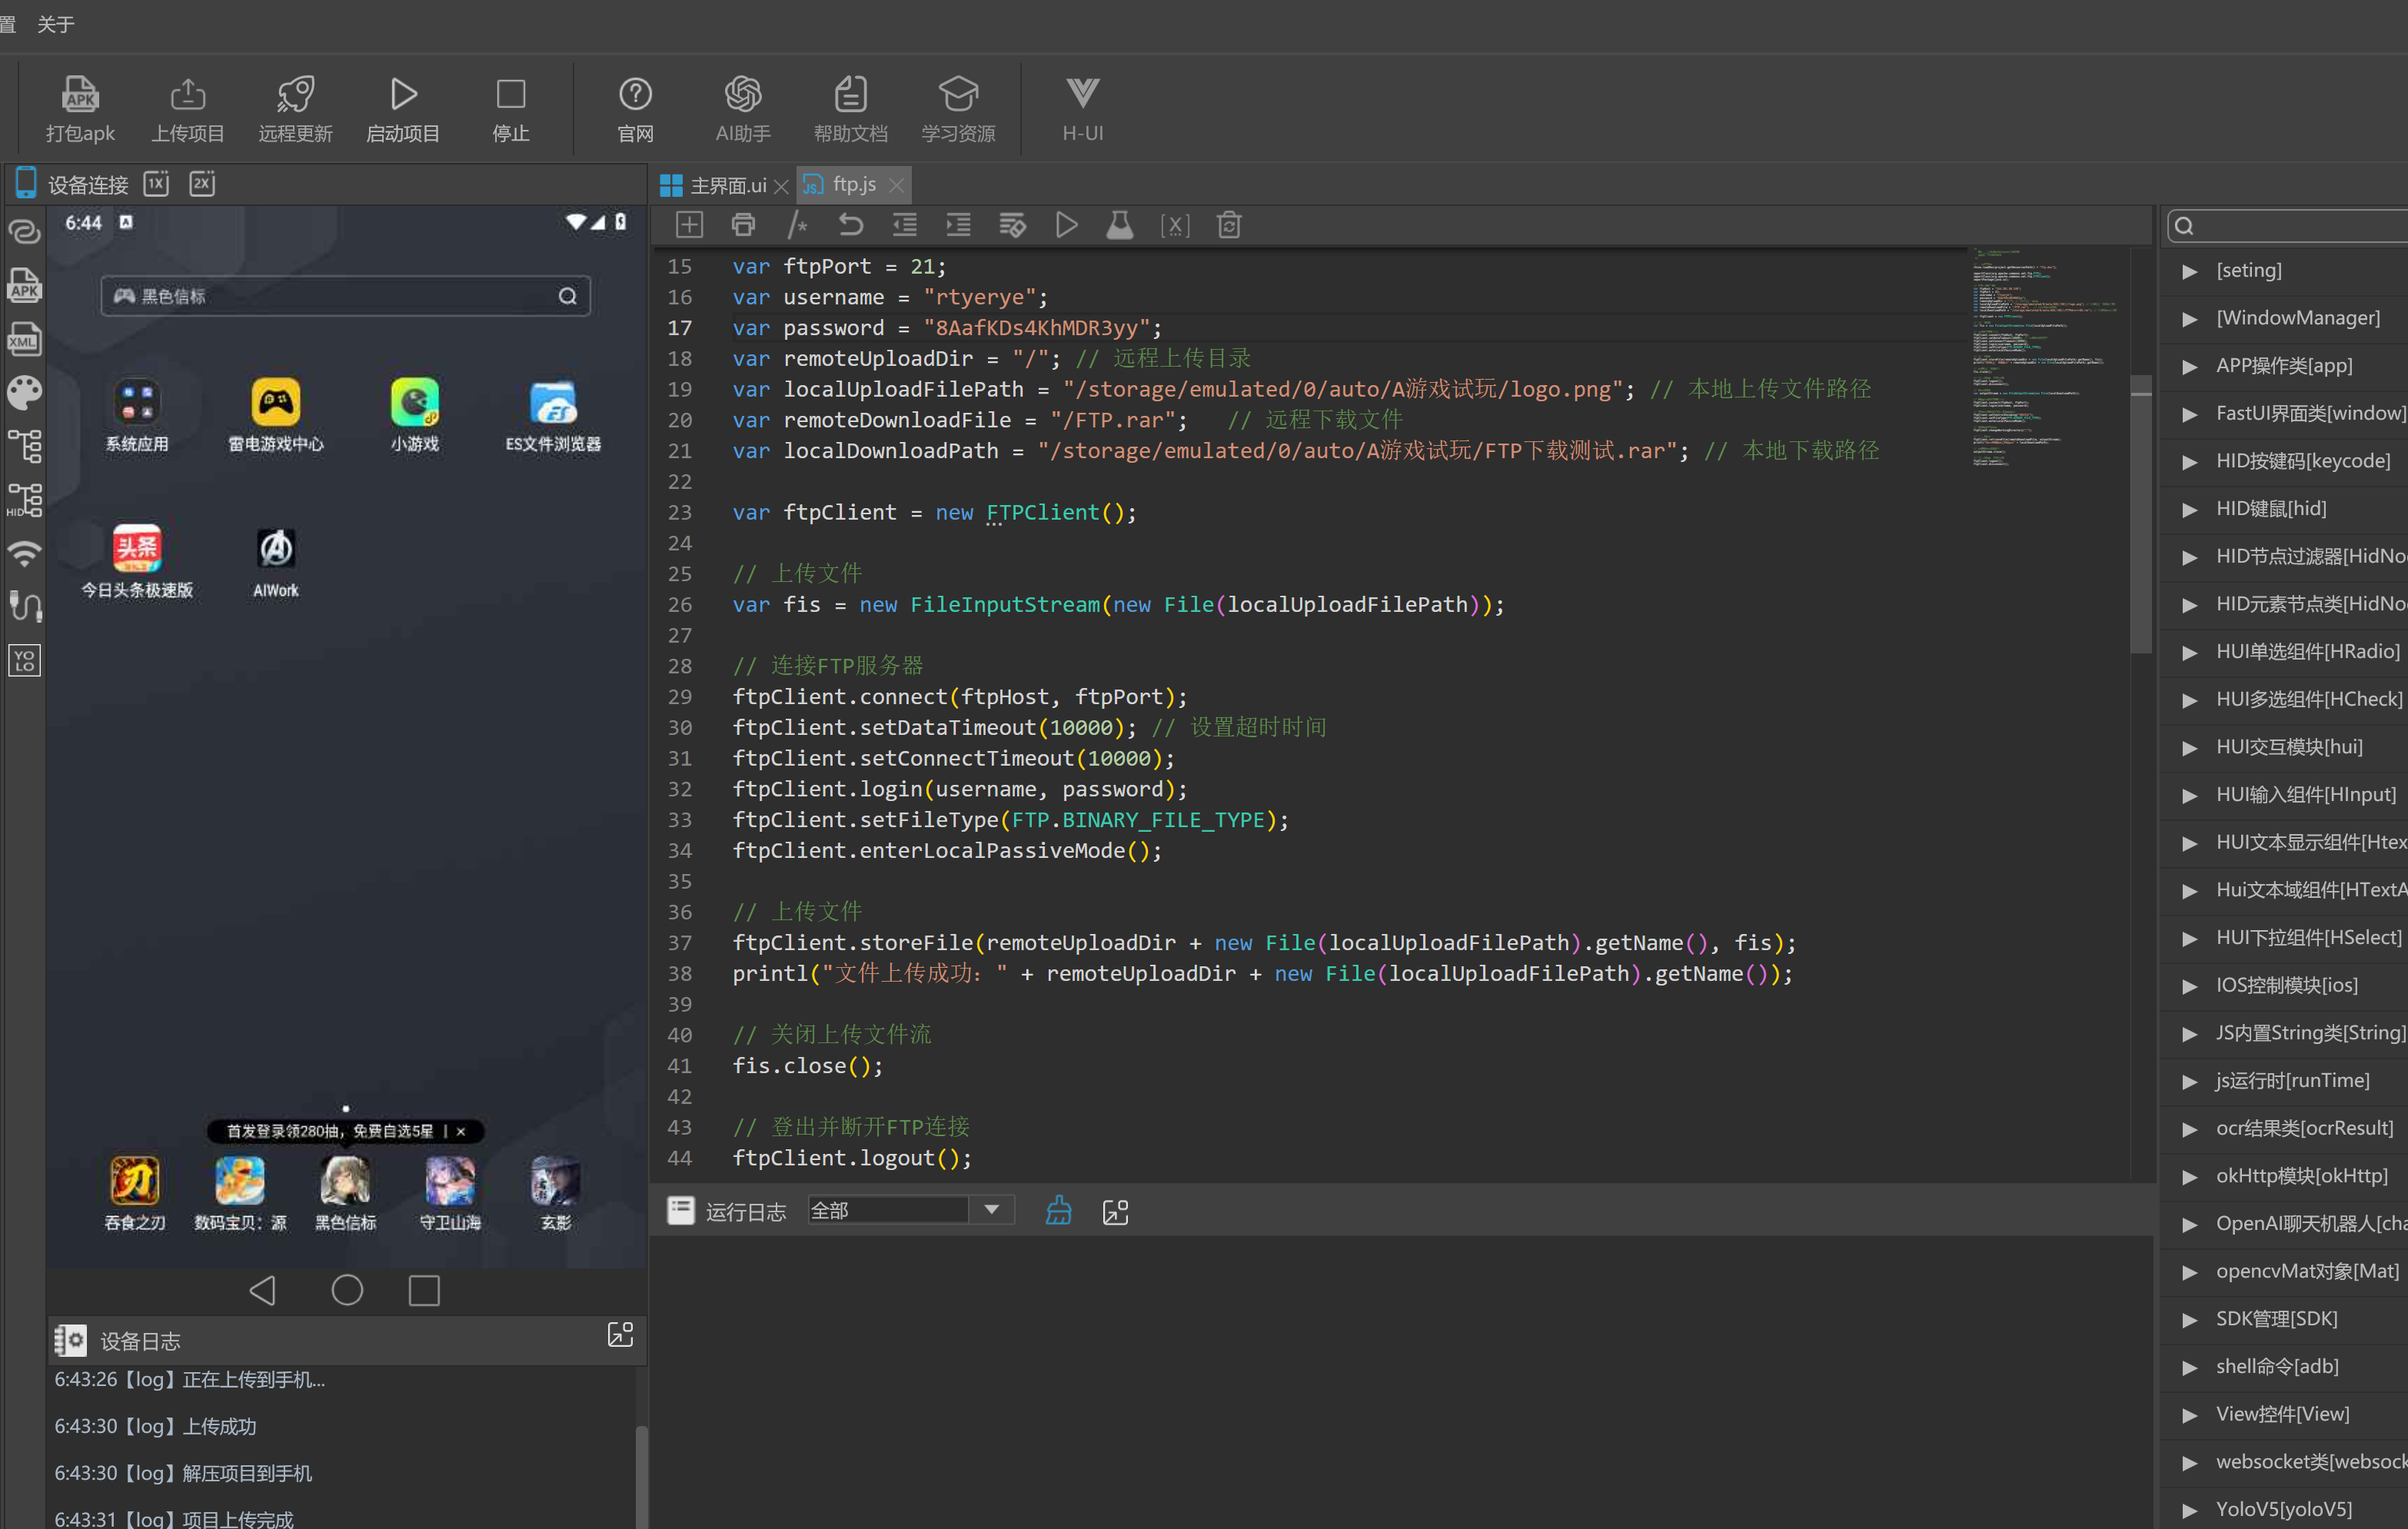Click the 2x device scale icon
The height and width of the screenshot is (1529, 2408).
[x=202, y=184]
